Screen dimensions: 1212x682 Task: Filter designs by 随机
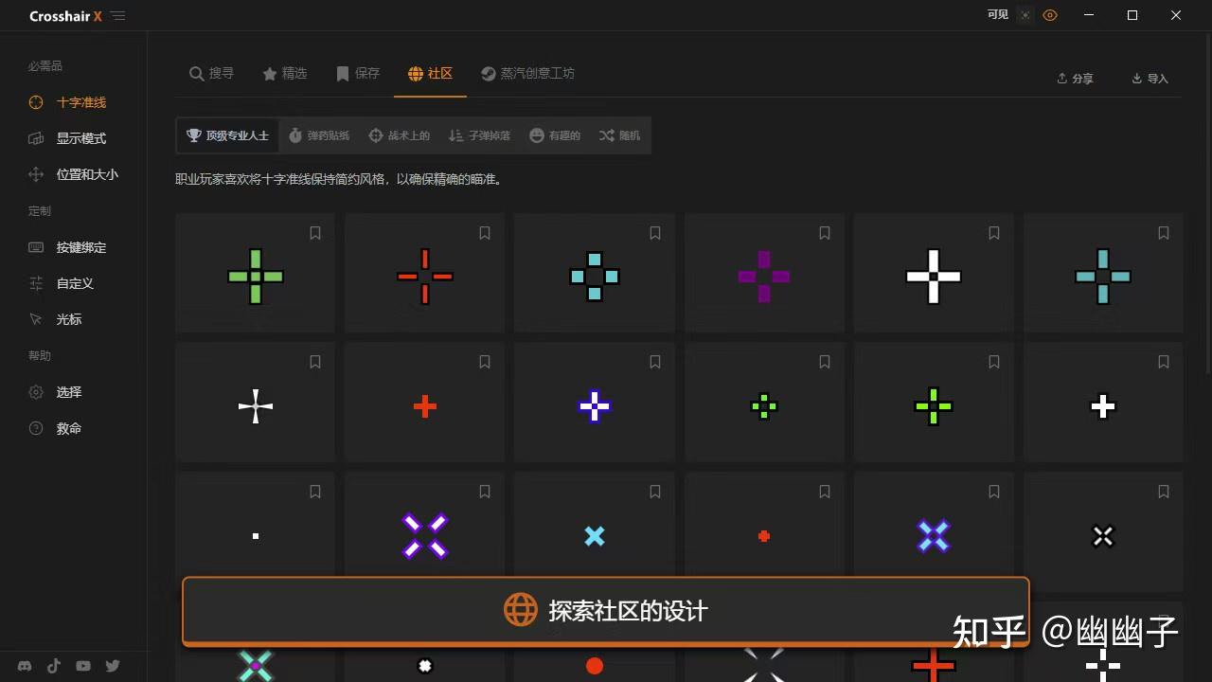click(619, 135)
